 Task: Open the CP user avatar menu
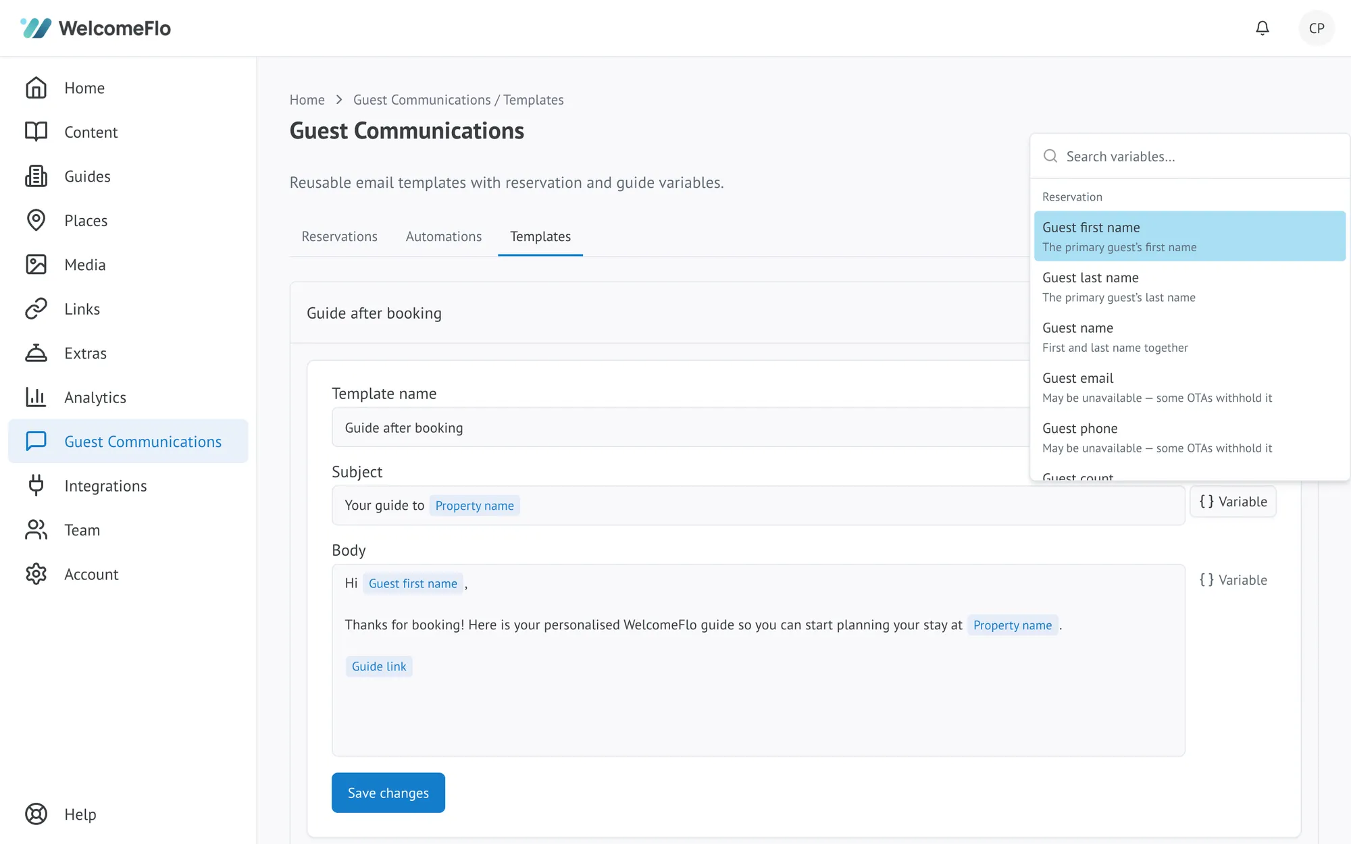(1316, 28)
